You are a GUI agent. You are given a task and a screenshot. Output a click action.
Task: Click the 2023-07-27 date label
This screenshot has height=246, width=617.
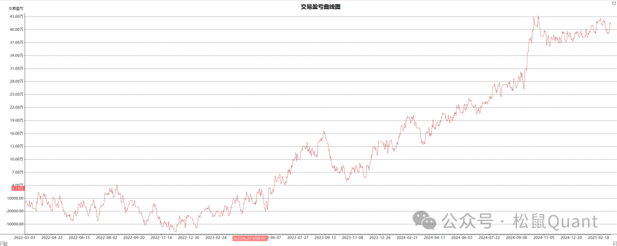click(298, 237)
